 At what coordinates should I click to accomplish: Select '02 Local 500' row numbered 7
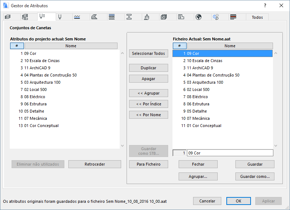click(x=65, y=89)
